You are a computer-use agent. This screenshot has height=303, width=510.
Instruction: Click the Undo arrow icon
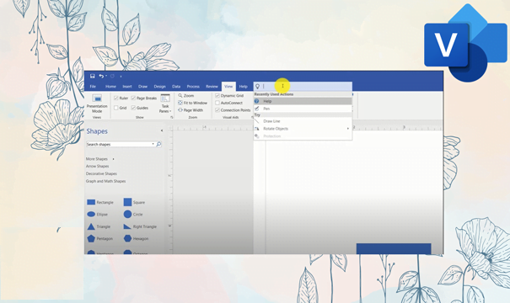coord(101,76)
